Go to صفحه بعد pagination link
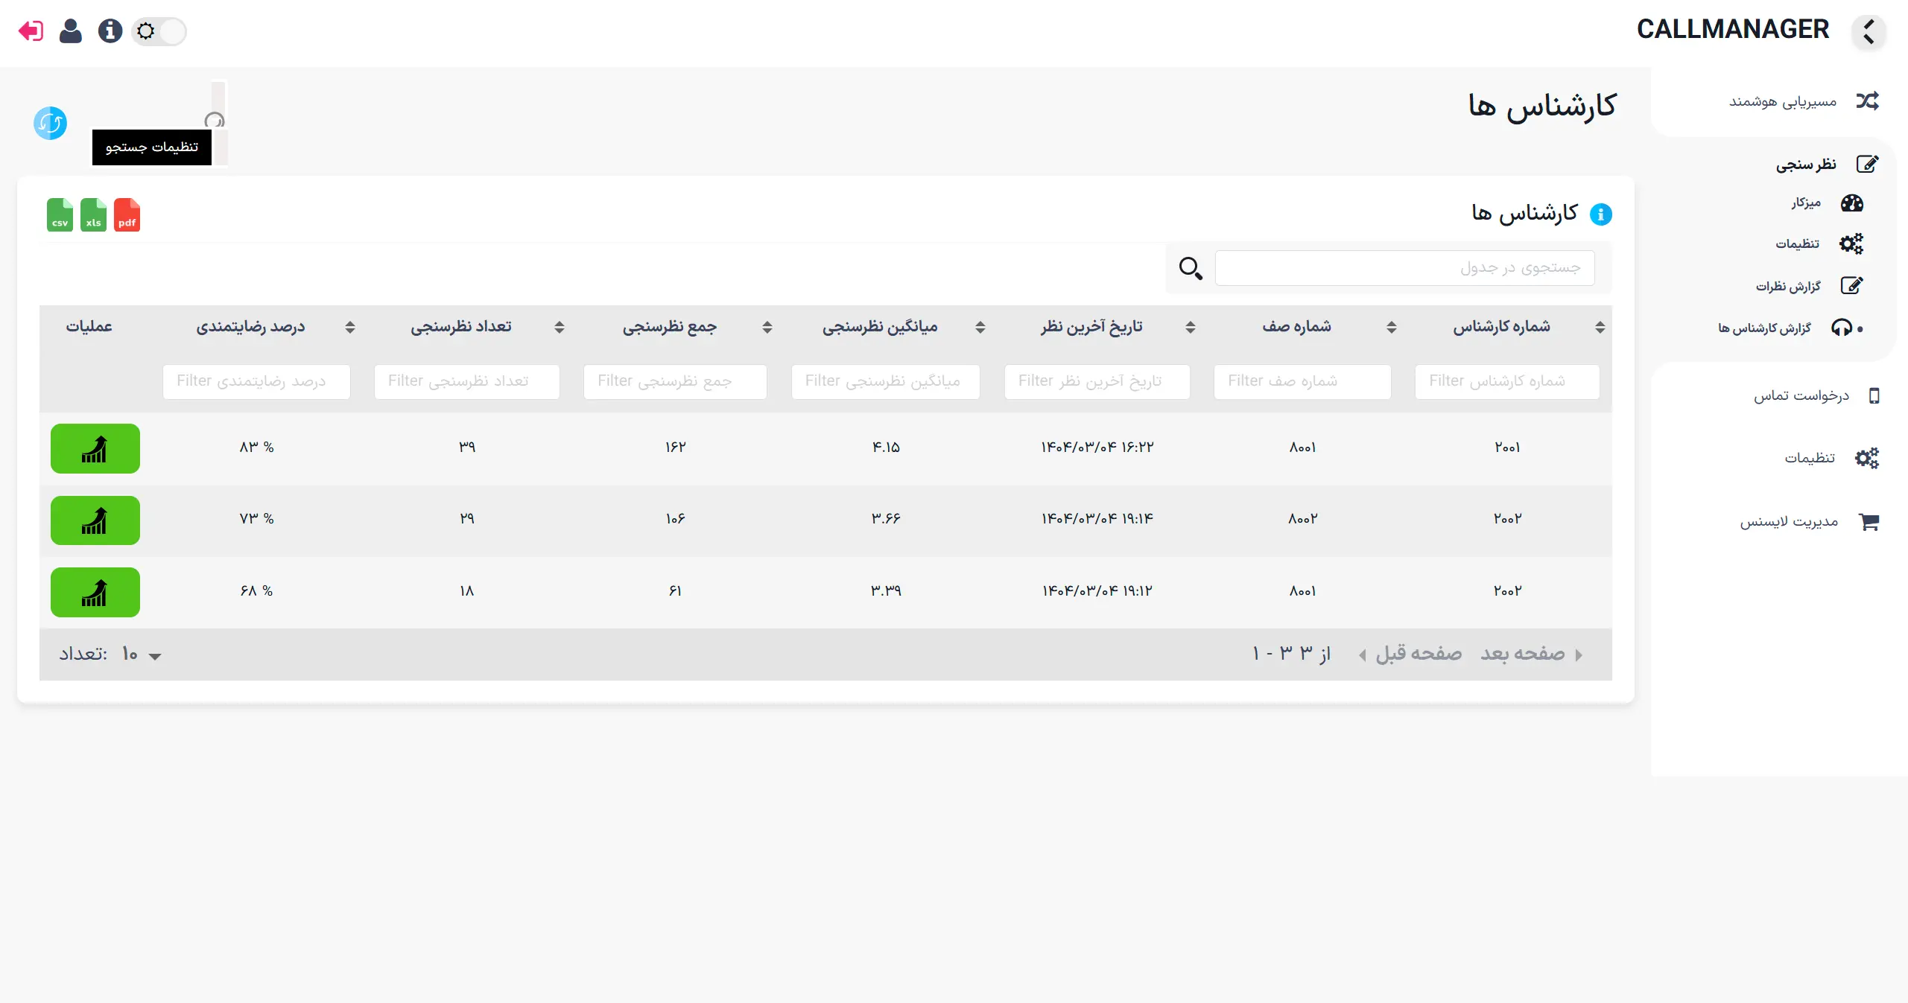The height and width of the screenshot is (1003, 1908). coord(1524,654)
